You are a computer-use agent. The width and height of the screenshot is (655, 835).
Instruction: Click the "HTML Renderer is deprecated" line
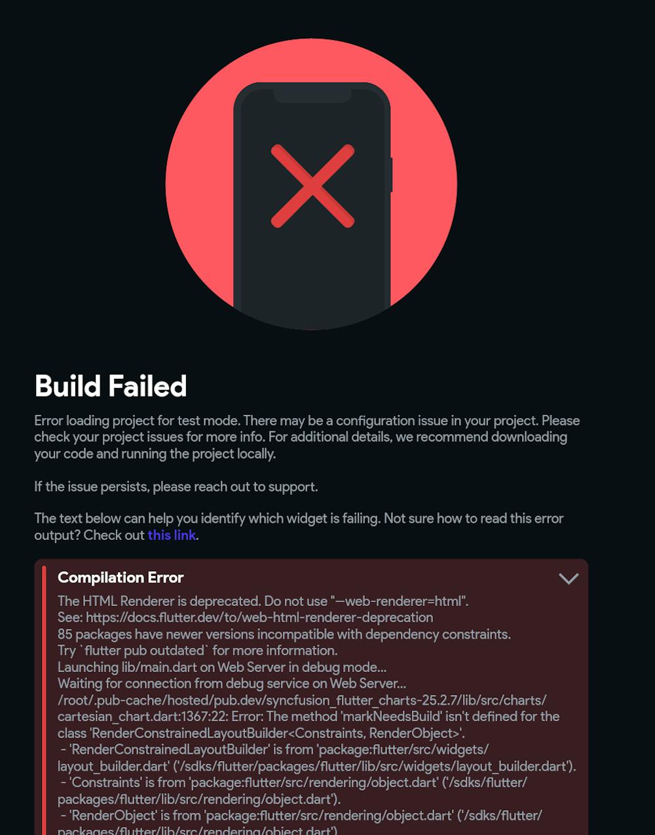coord(263,601)
